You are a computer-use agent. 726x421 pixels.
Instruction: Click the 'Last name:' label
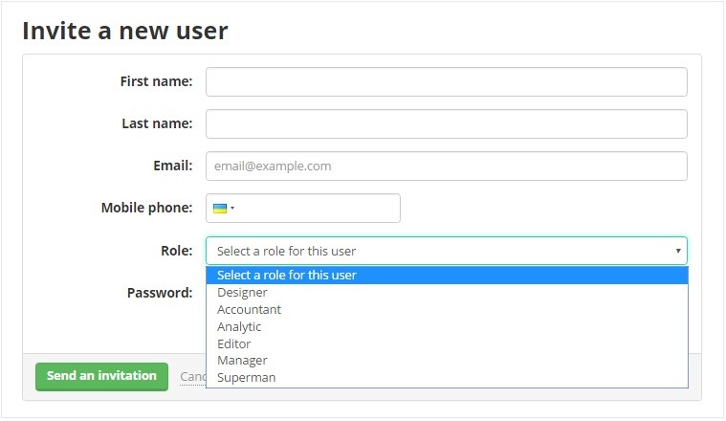pyautogui.click(x=157, y=123)
